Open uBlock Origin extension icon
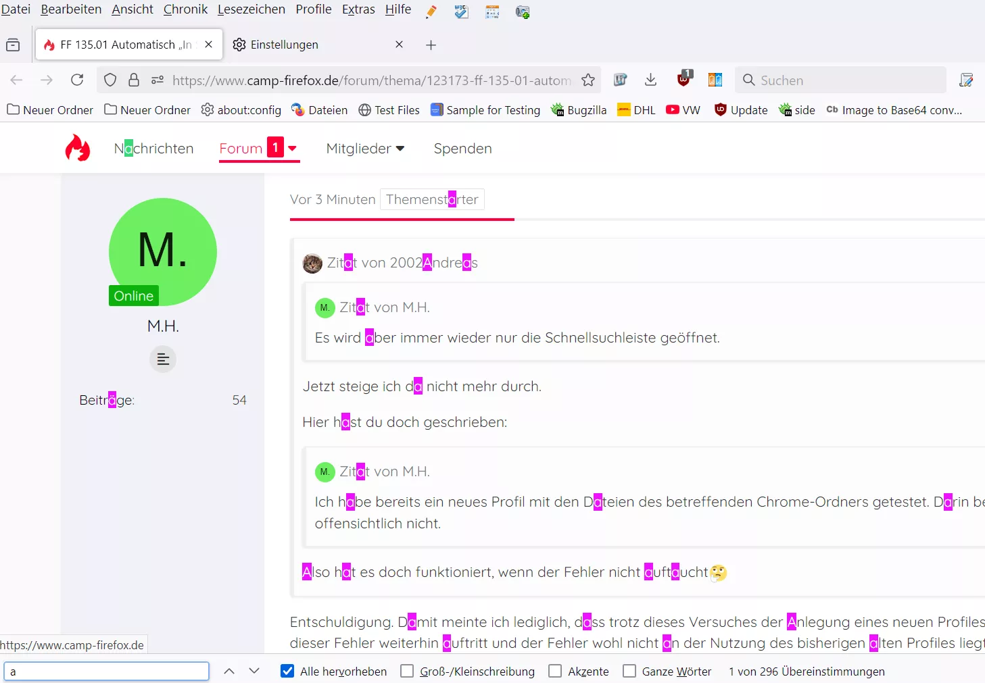 tap(685, 78)
